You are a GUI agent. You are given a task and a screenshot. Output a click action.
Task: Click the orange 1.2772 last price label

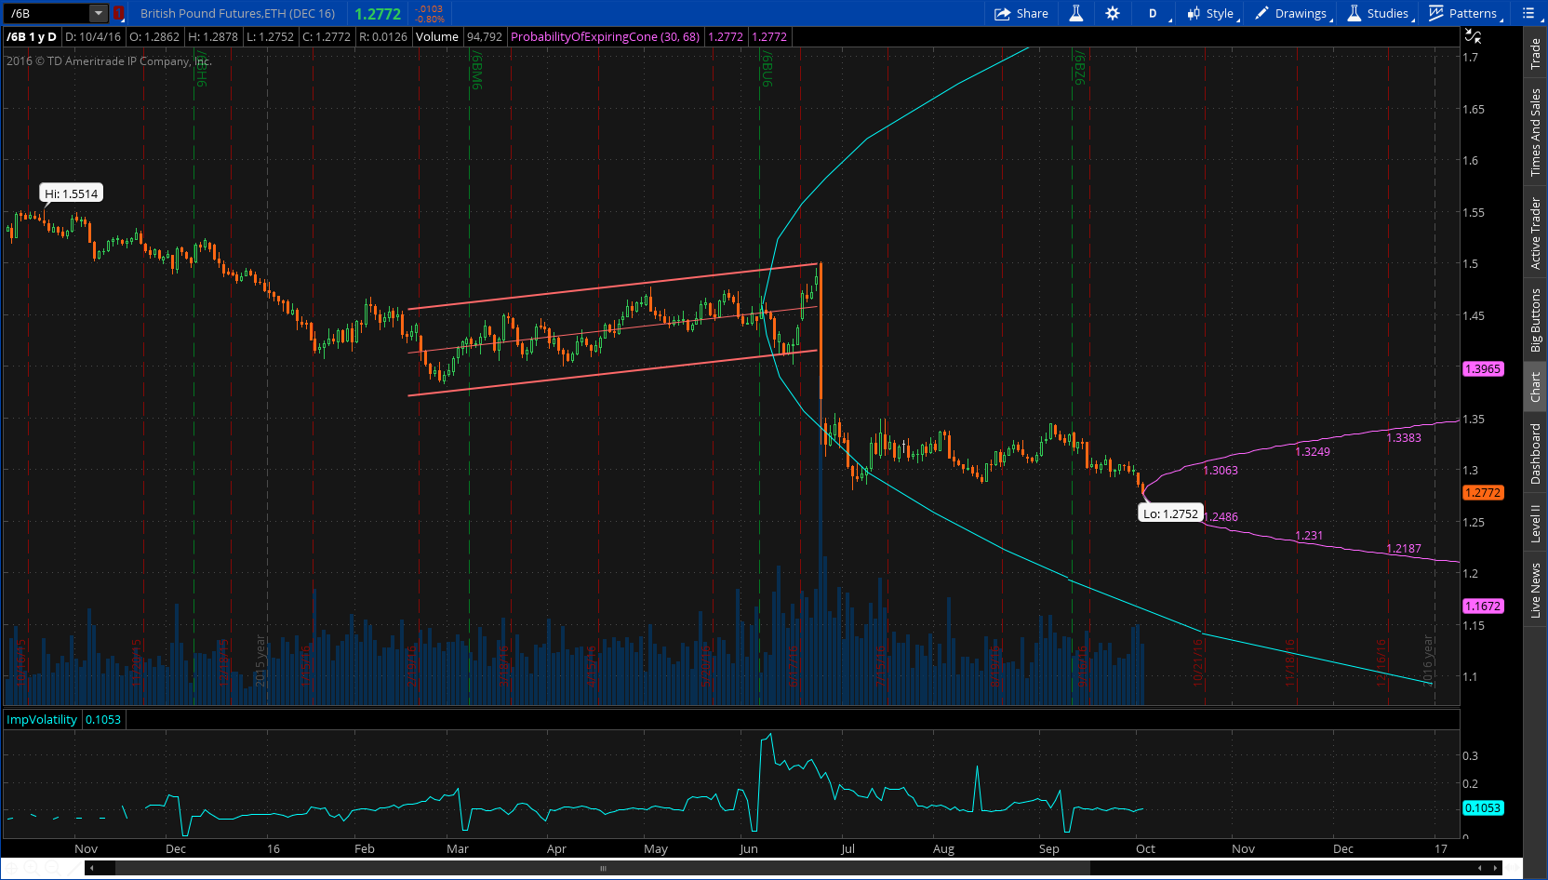click(x=1483, y=493)
